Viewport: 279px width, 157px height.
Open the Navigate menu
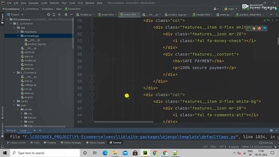(33, 3)
